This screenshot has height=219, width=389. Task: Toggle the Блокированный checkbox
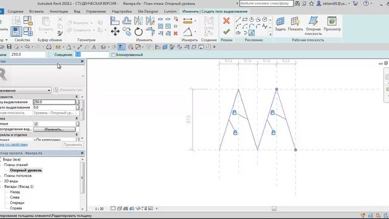click(114, 55)
